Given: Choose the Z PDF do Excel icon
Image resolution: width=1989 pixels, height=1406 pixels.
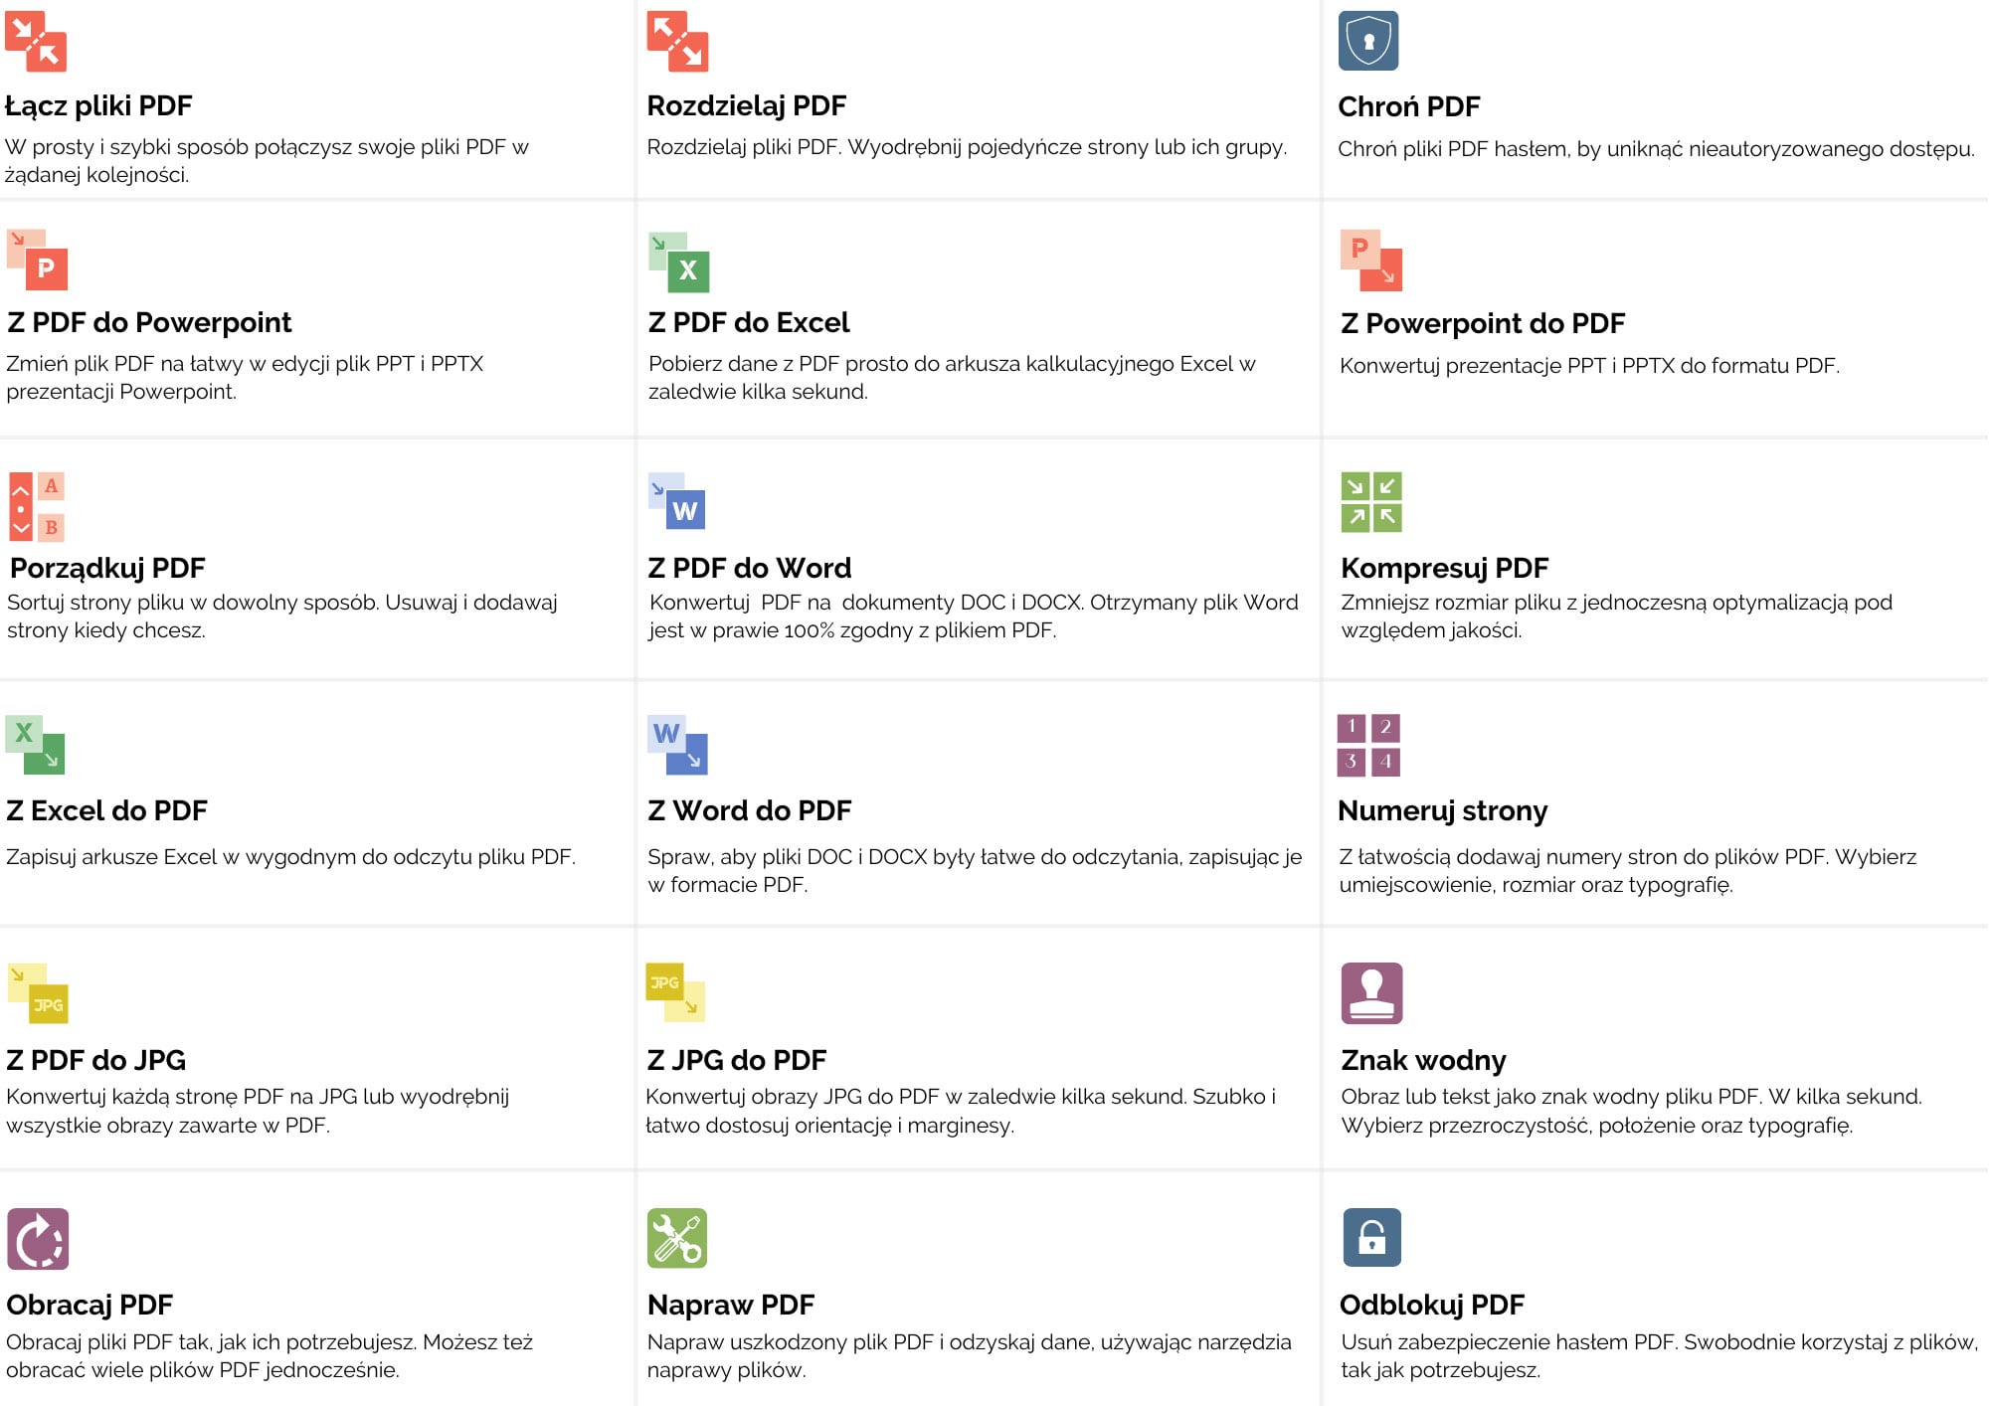Looking at the screenshot, I should pos(679,262).
